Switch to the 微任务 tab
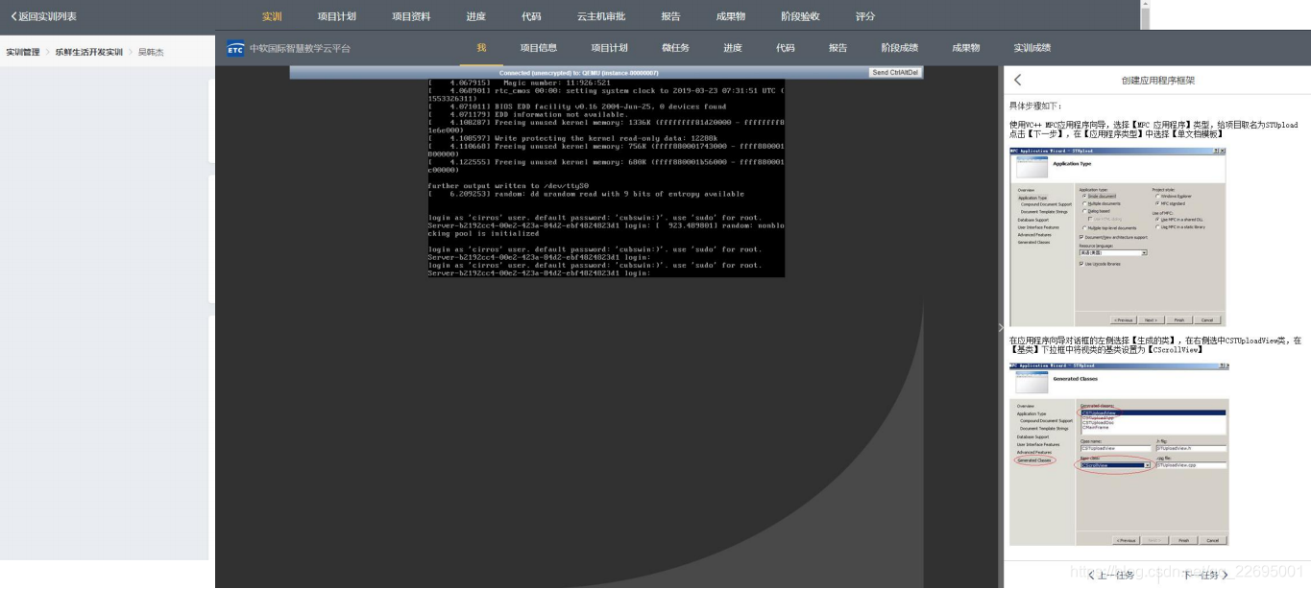Screen dimensions: 1311x589 tap(675, 48)
